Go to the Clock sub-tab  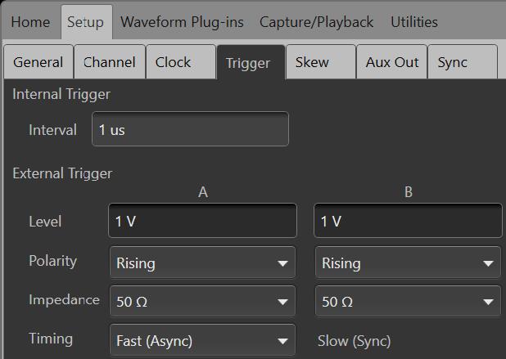(173, 62)
